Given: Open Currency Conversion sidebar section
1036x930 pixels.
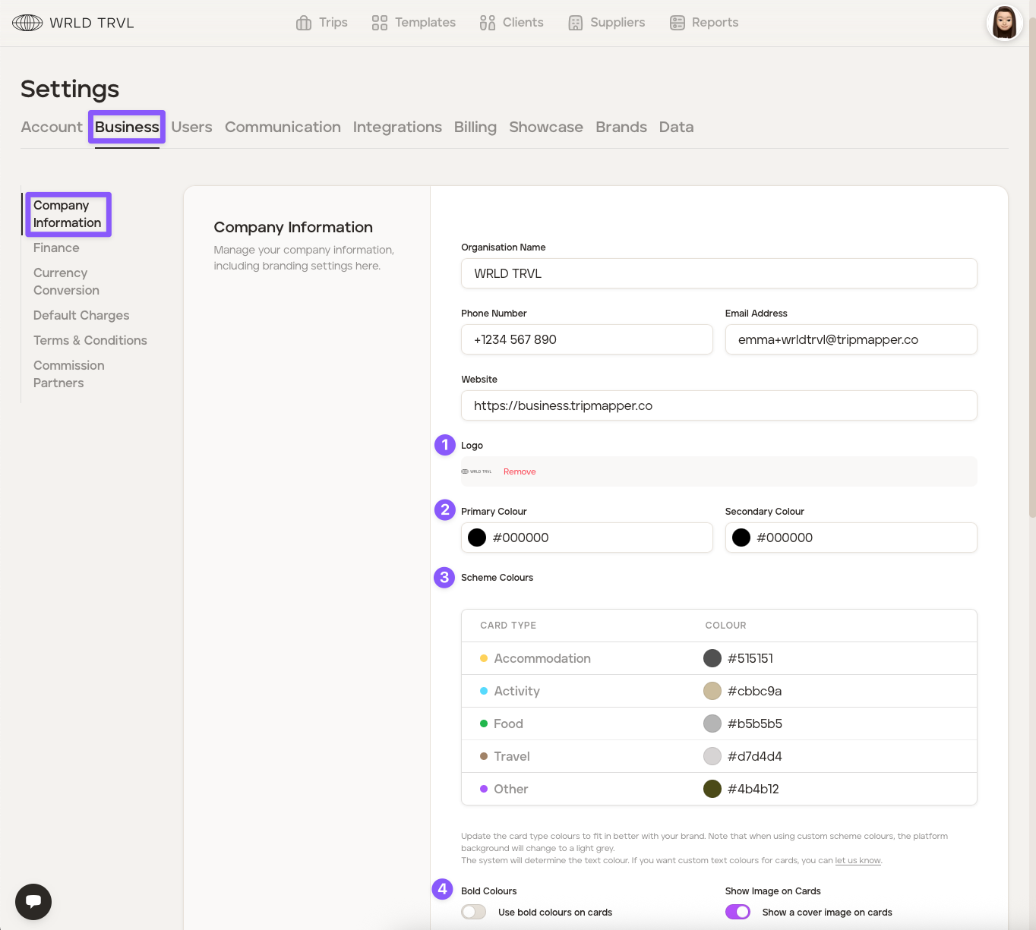Looking at the screenshot, I should (66, 281).
